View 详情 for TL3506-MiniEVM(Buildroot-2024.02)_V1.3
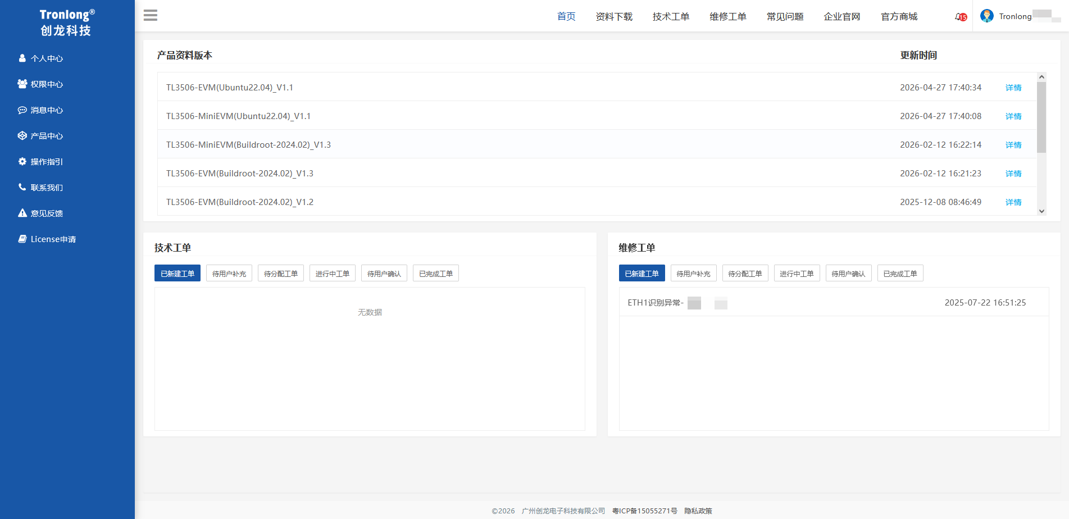 (1013, 145)
